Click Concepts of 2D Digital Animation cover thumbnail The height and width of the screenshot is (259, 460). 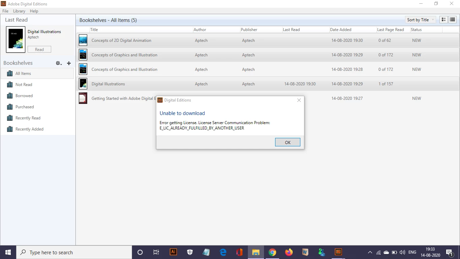(83, 40)
